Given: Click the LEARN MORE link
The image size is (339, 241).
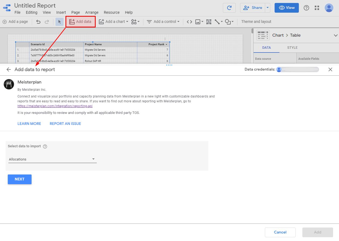Looking at the screenshot, I should pyautogui.click(x=29, y=124).
